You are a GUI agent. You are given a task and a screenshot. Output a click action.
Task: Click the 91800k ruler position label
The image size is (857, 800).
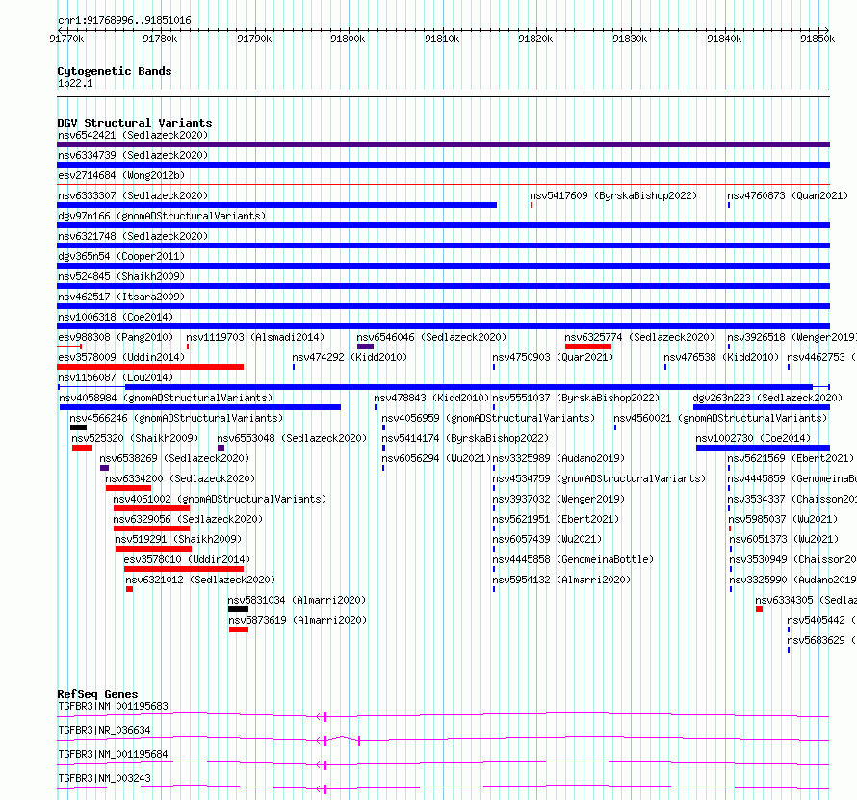coord(348,39)
